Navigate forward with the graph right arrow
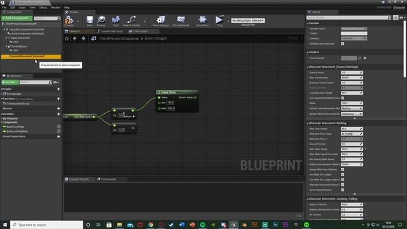Viewport: 407px width, 229px height. point(83,38)
